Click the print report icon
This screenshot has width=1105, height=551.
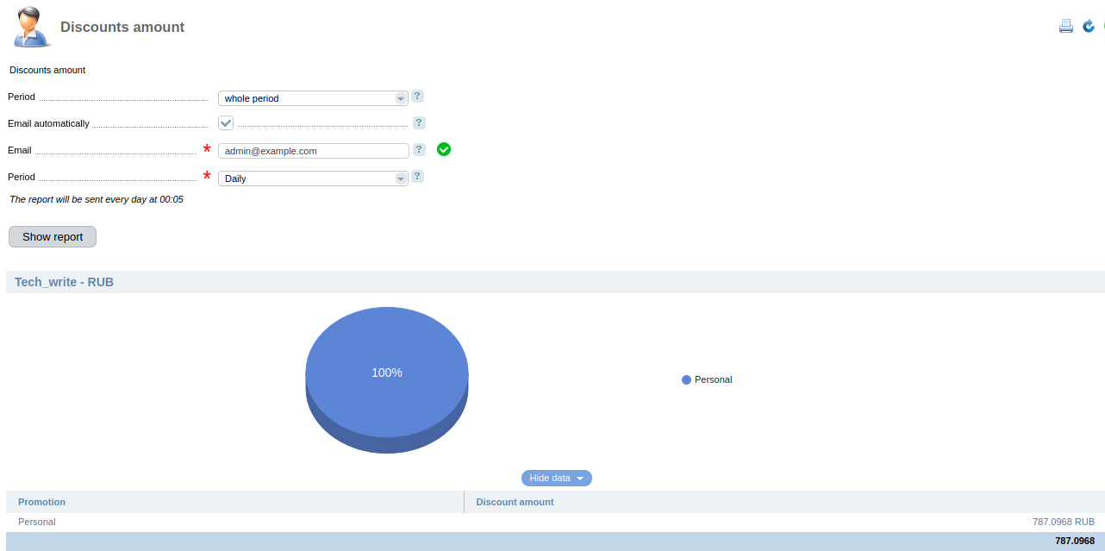pos(1066,26)
